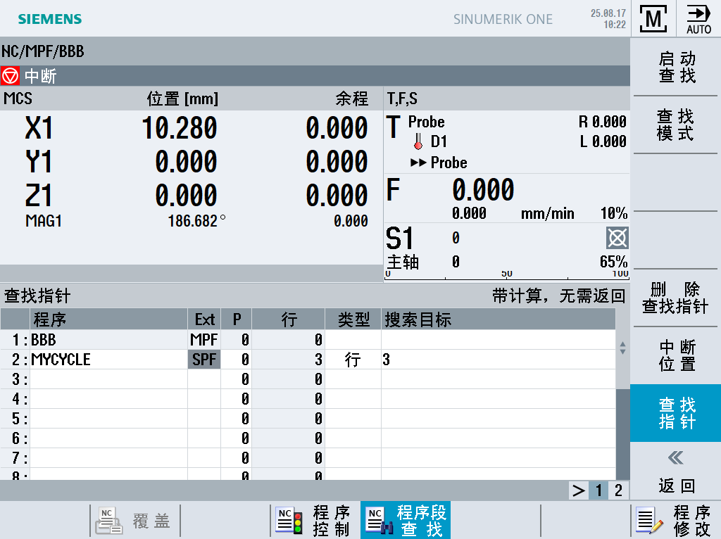Select 中断位置 interruption point softkey

pos(676,355)
